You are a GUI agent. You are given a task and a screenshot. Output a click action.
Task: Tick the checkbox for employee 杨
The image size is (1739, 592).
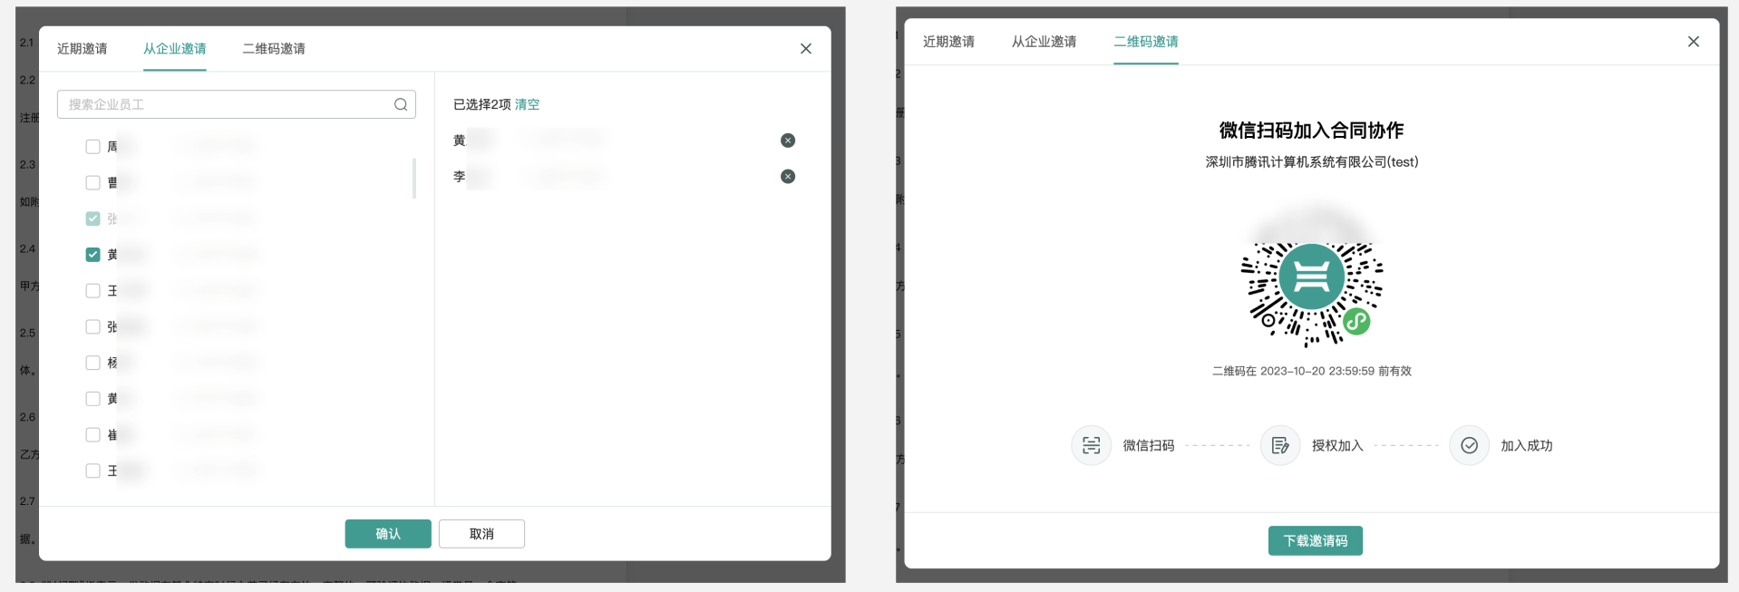pos(92,363)
